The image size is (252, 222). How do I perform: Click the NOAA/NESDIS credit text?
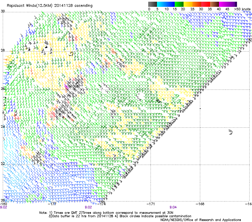click(201, 220)
